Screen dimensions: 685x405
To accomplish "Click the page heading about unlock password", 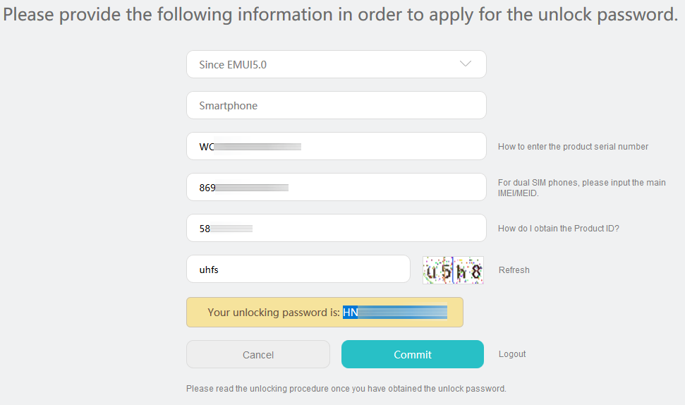I will (x=341, y=16).
